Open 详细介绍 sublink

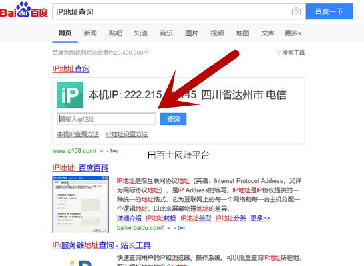pos(129,218)
